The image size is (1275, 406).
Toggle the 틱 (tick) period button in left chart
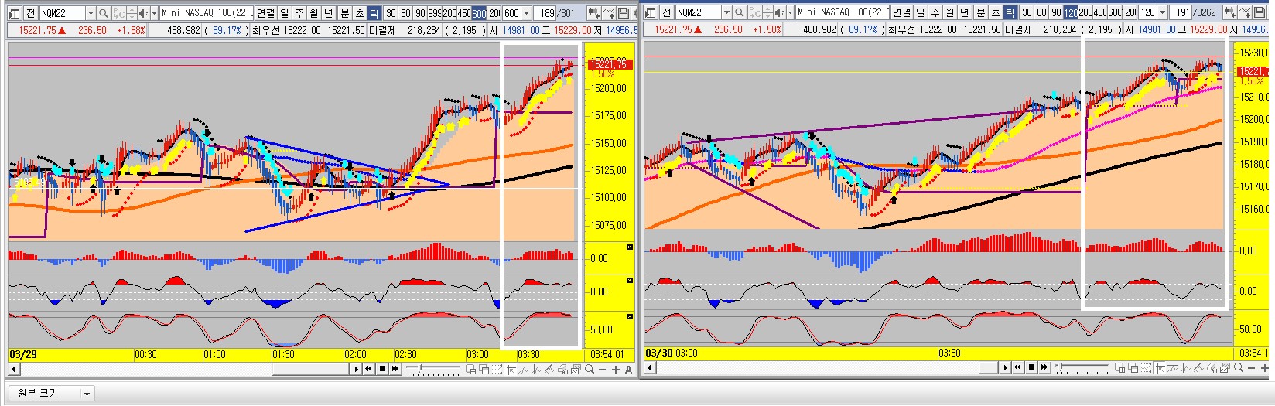click(373, 13)
